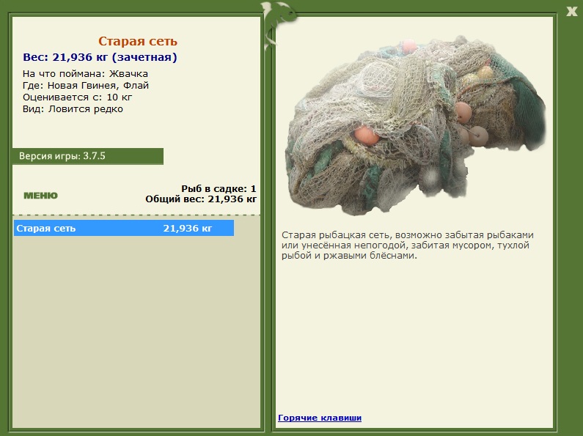Image resolution: width=583 pixels, height=436 pixels.
Task: Click the Где: Новая Гвинея, Флай line
Action: 86,86
